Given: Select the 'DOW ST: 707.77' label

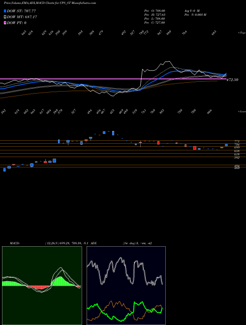Looking at the screenshot, I should [22, 11].
